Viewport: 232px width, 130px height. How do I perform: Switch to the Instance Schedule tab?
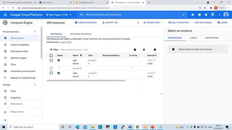point(80,34)
